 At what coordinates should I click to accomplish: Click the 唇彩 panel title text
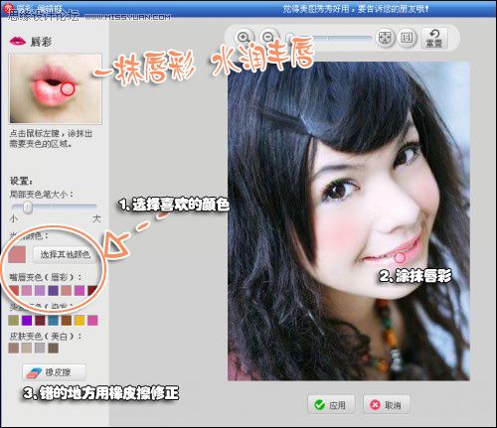point(41,42)
